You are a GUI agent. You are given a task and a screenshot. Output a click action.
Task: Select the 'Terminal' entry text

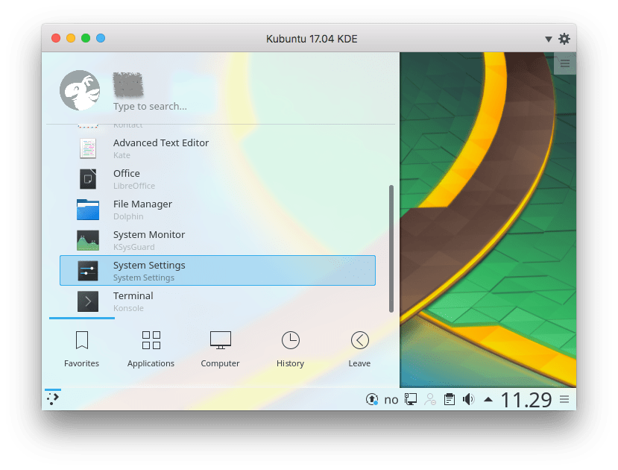(133, 295)
